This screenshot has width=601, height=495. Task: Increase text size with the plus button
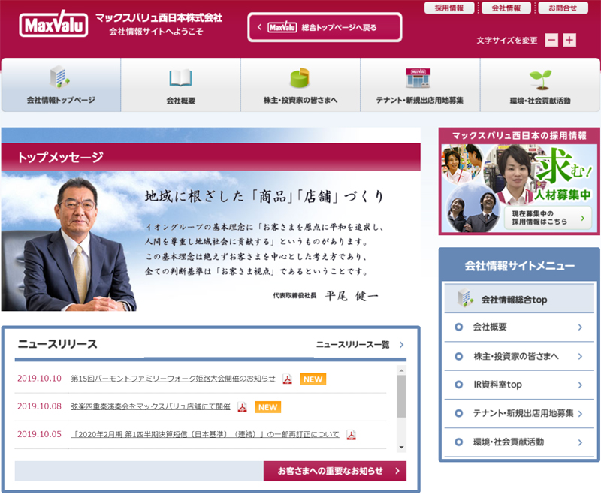pyautogui.click(x=569, y=40)
